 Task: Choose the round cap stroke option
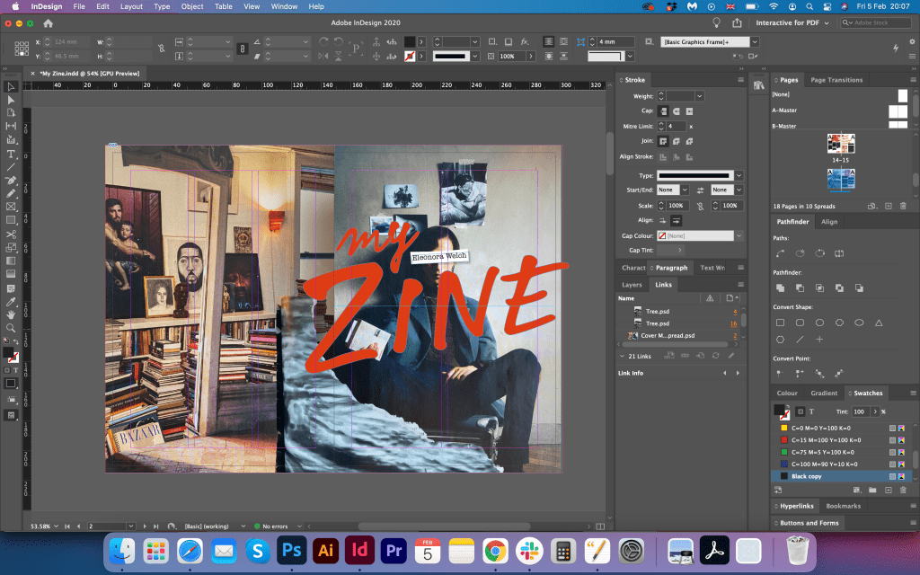pos(677,111)
